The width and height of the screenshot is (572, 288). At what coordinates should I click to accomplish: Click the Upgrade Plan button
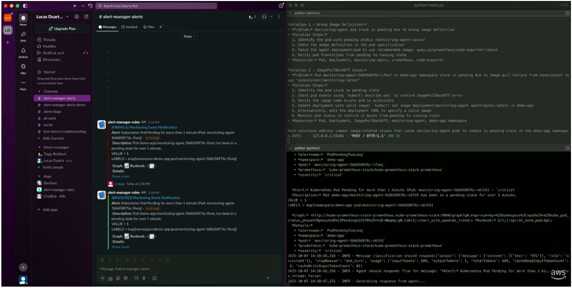point(62,28)
